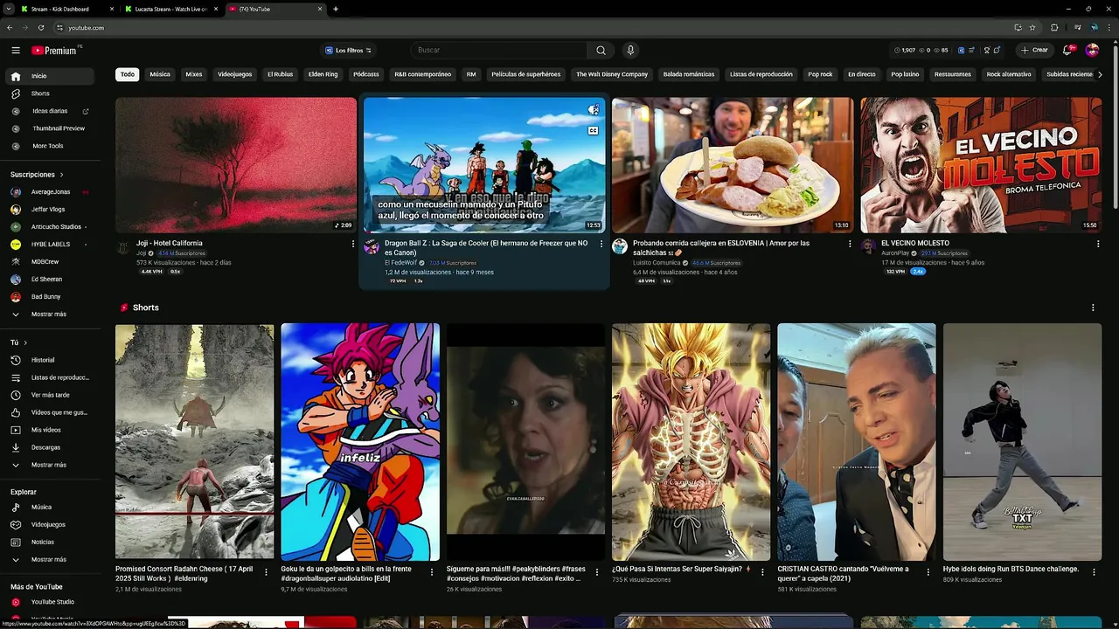Viewport: 1119px width, 629px height.
Task: Select the Música filter chip
Action: 160,74
